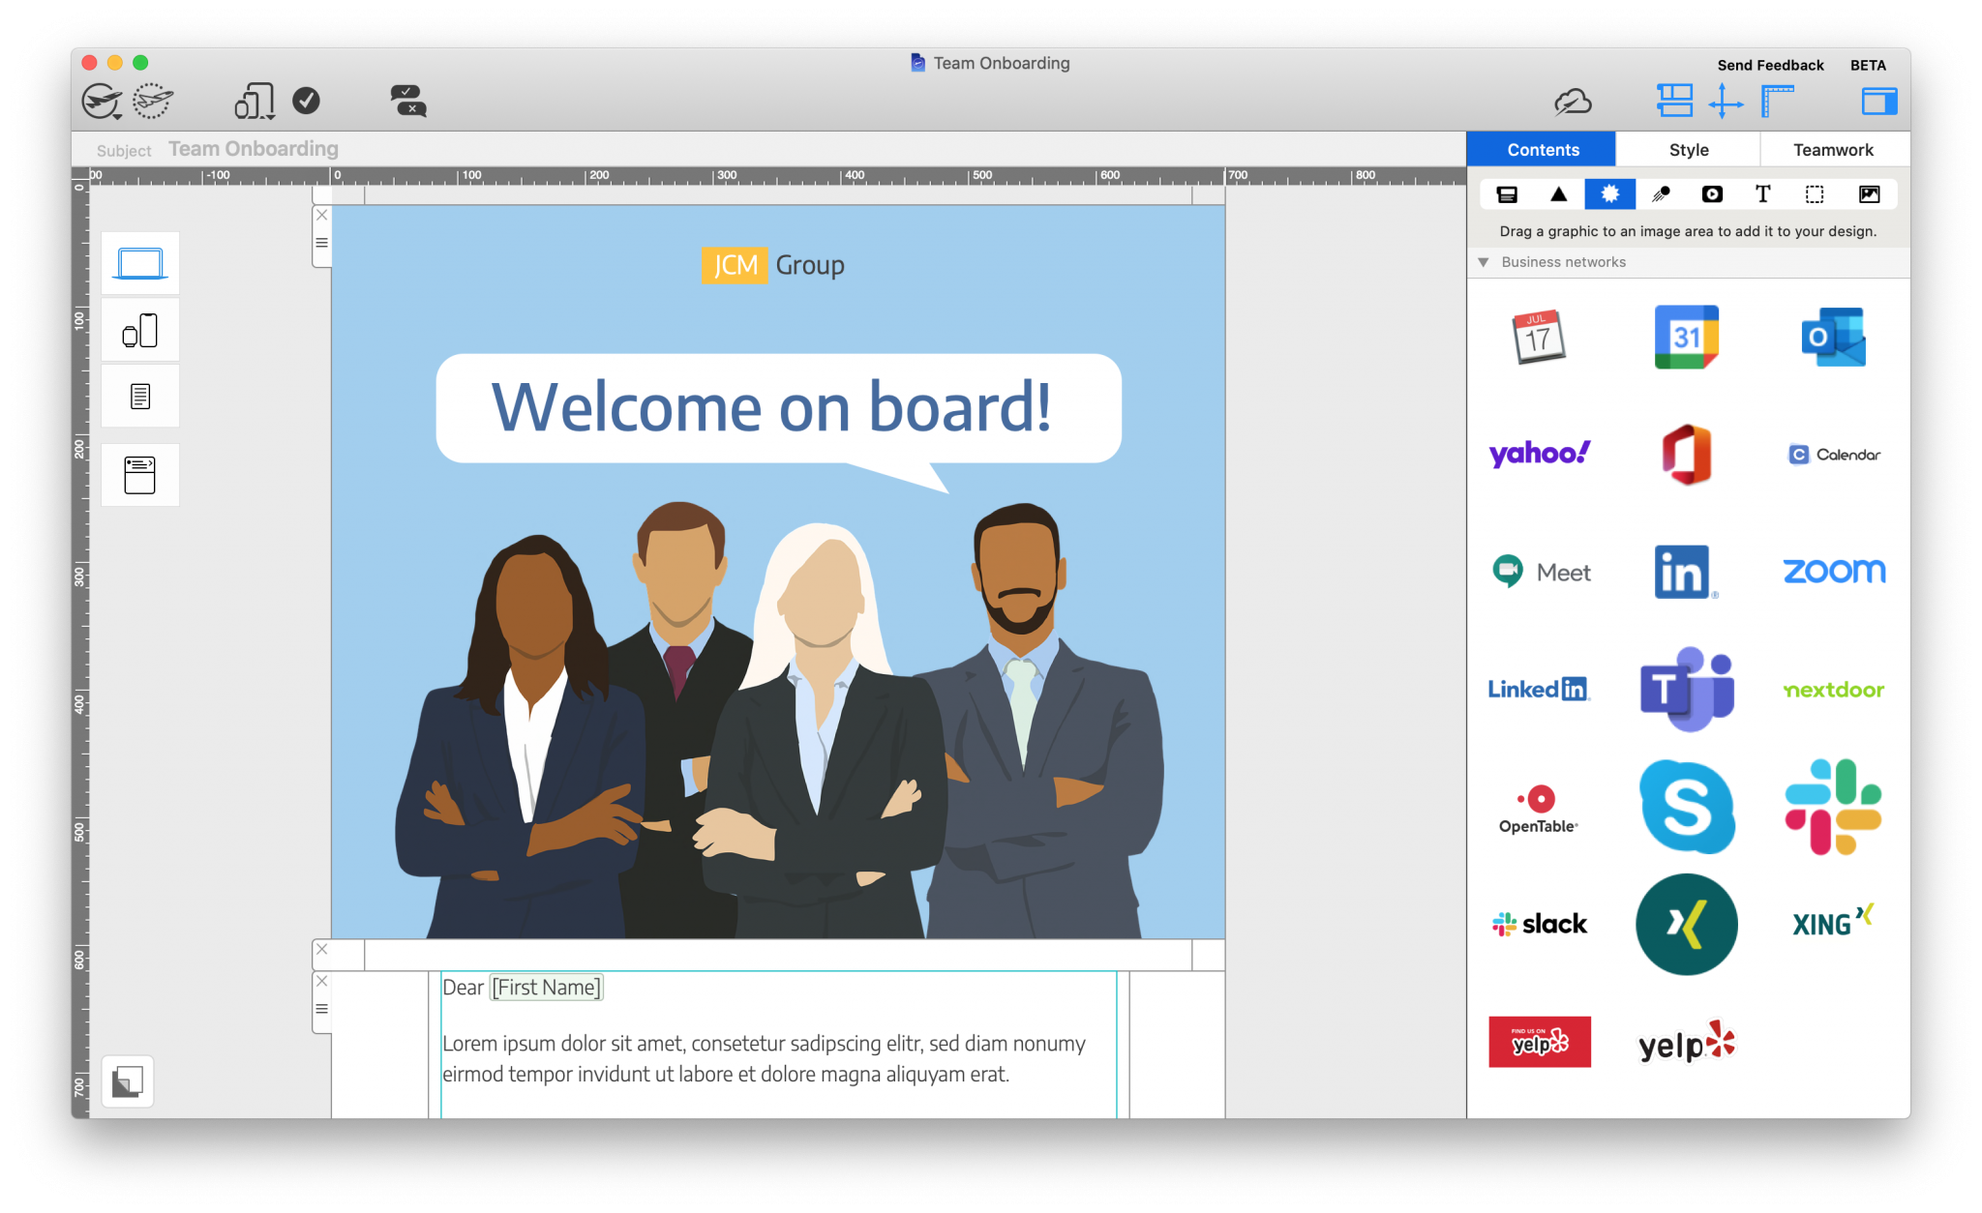1982x1213 pixels.
Task: Select the Skype logo graphic
Action: [1687, 808]
